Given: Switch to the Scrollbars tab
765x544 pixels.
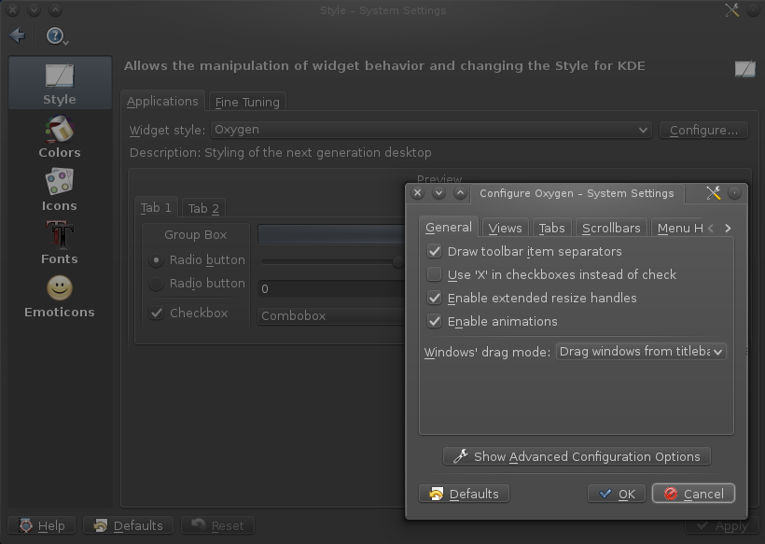Looking at the screenshot, I should [x=611, y=228].
